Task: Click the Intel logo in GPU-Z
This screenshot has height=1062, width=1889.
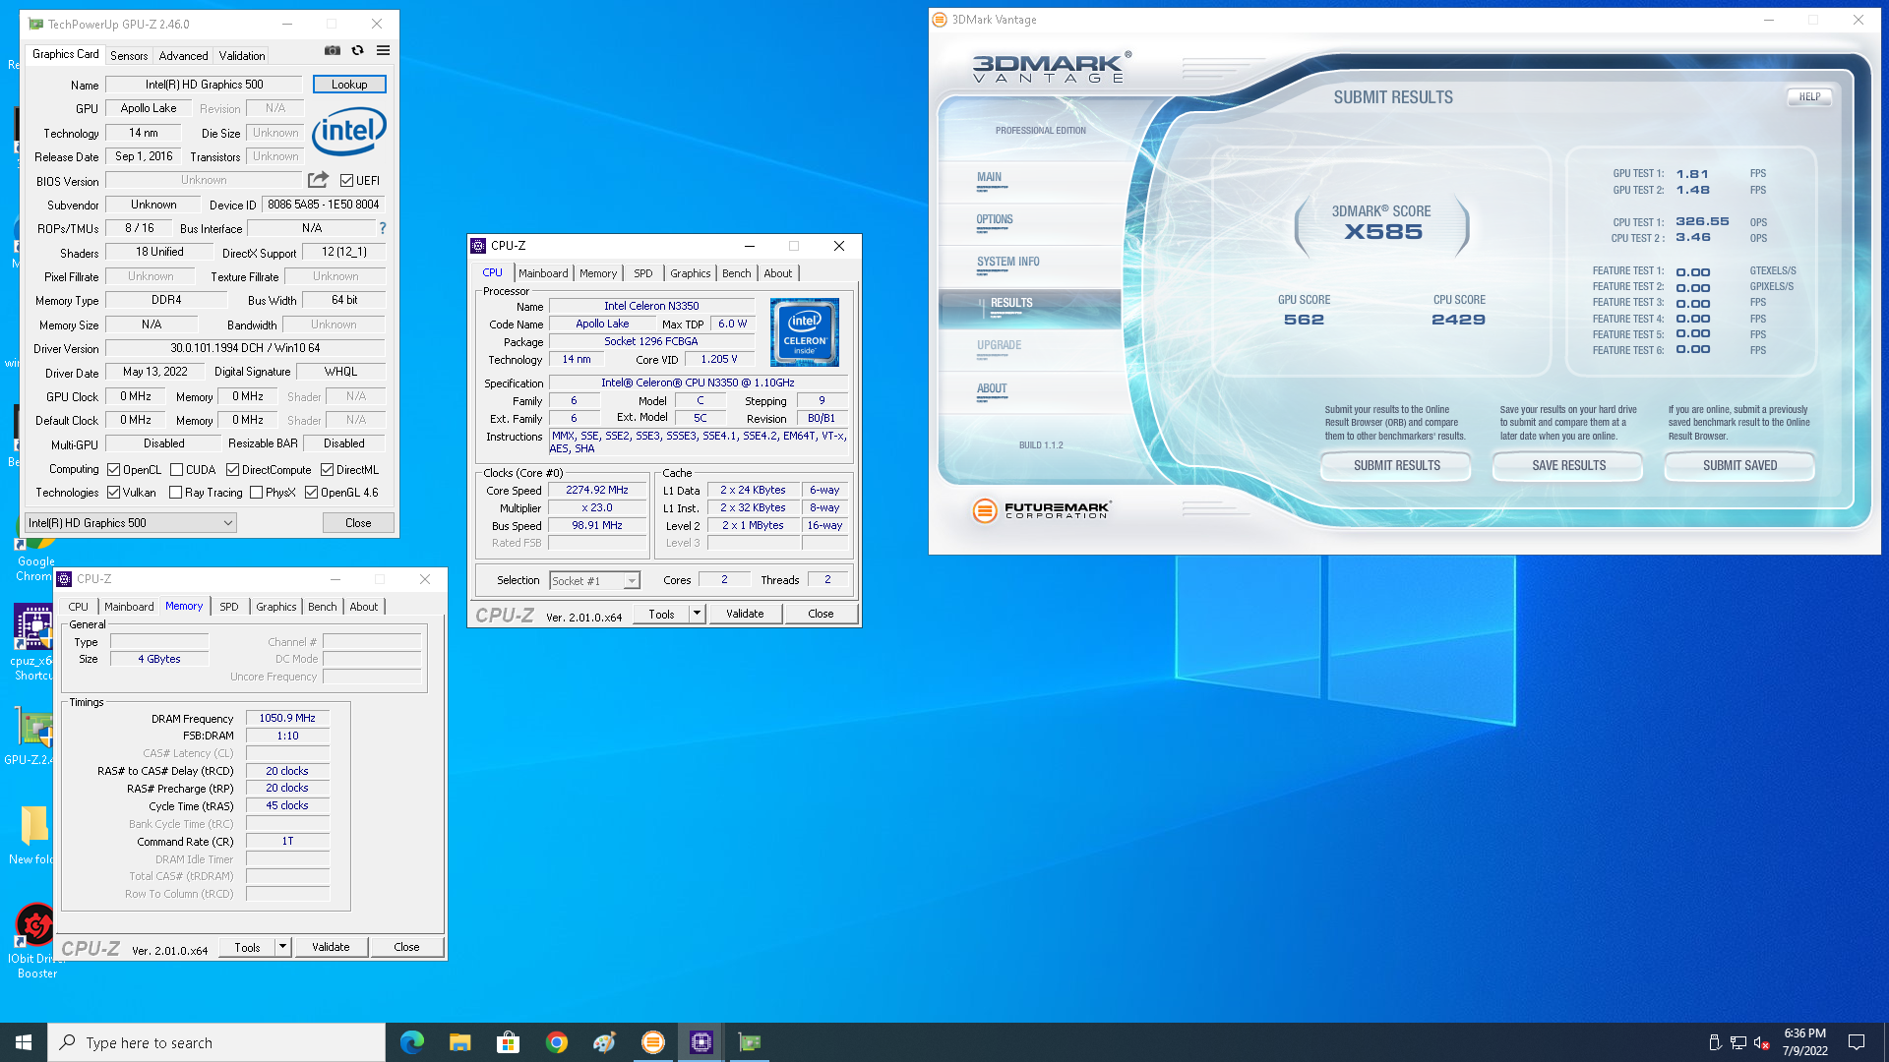Action: tap(349, 132)
